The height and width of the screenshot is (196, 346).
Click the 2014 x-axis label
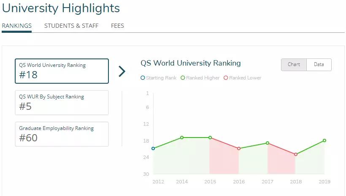182,182
